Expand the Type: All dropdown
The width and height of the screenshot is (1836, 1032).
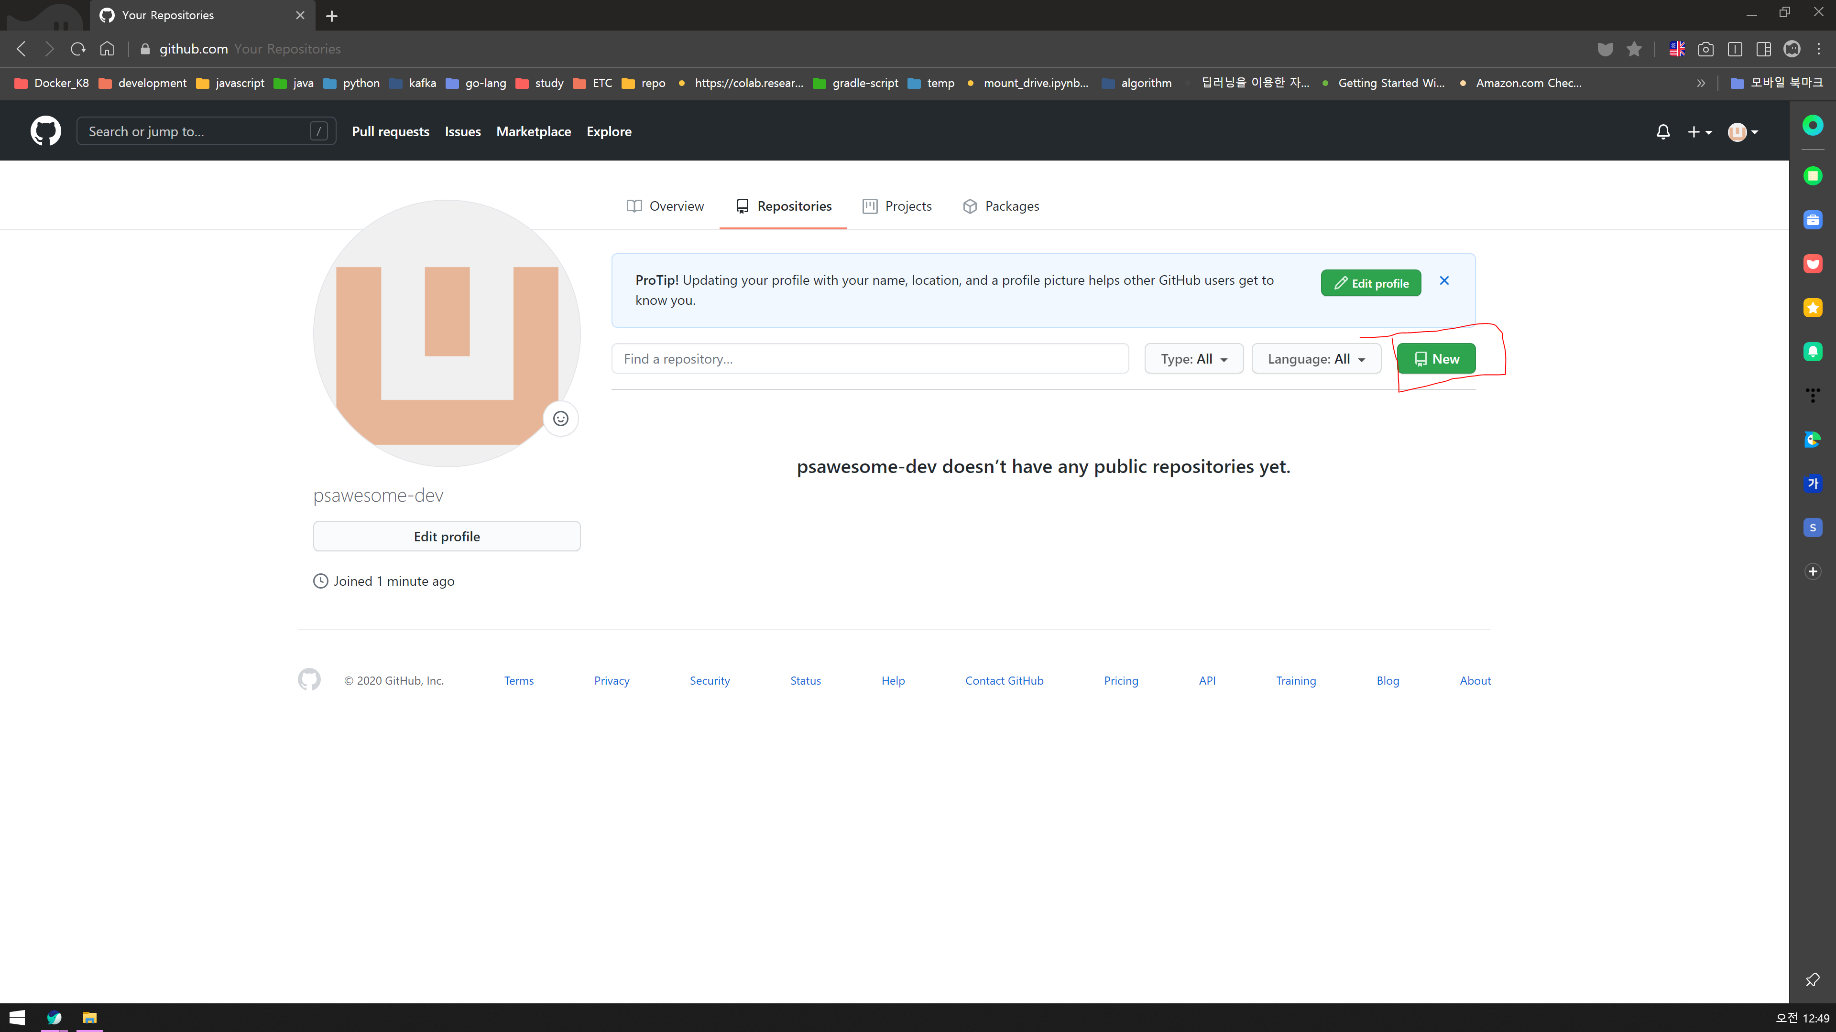tap(1194, 359)
